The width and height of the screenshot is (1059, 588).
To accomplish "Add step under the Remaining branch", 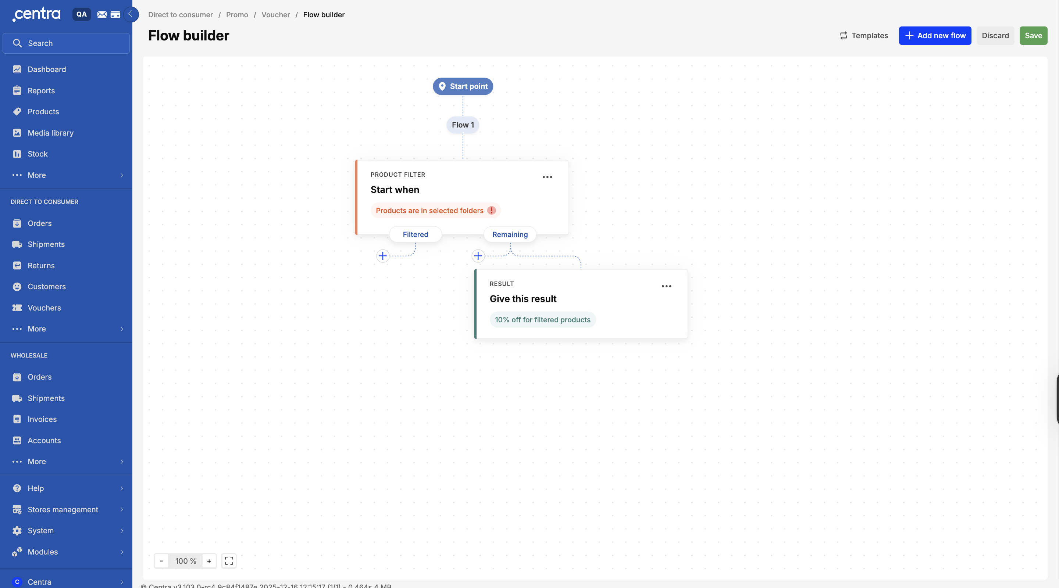I will [x=478, y=256].
